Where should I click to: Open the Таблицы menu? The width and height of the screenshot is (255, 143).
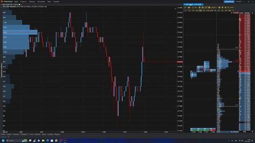32,2
